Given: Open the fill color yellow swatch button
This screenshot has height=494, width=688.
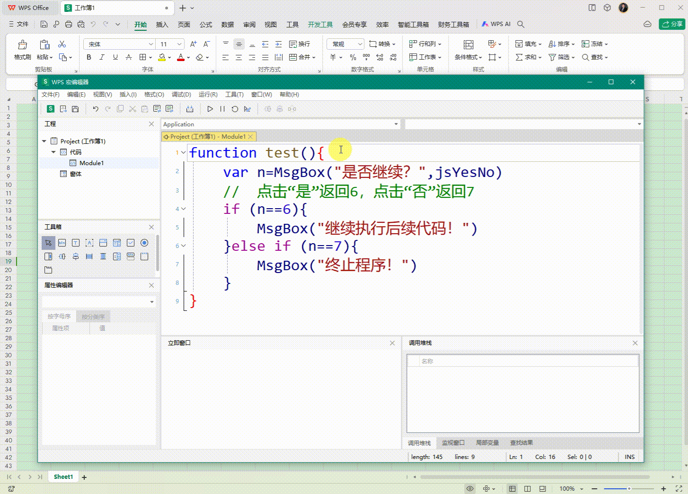Looking at the screenshot, I should [x=162, y=57].
